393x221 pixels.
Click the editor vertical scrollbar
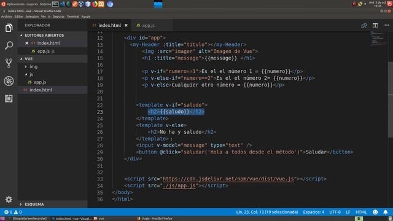coord(391,99)
